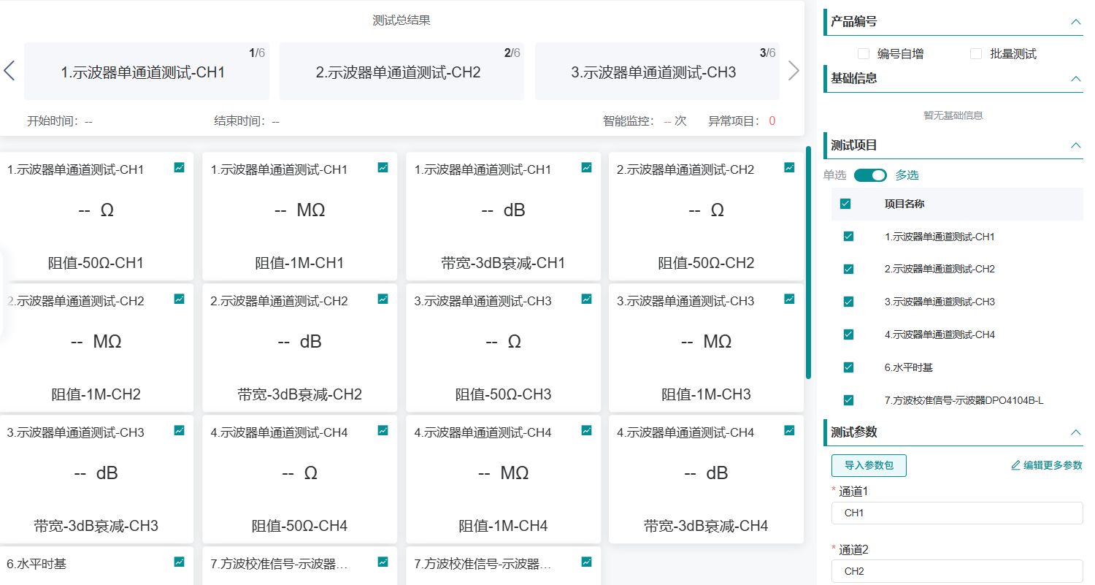
Task: Uncheck 7.方波校准信号-示波器DPO4104B-L item
Action: tap(848, 400)
